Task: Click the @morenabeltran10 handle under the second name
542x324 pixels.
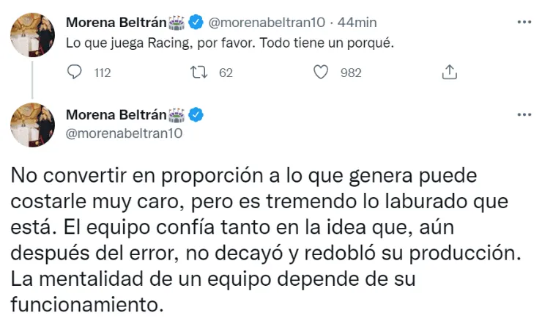Action: pos(124,133)
